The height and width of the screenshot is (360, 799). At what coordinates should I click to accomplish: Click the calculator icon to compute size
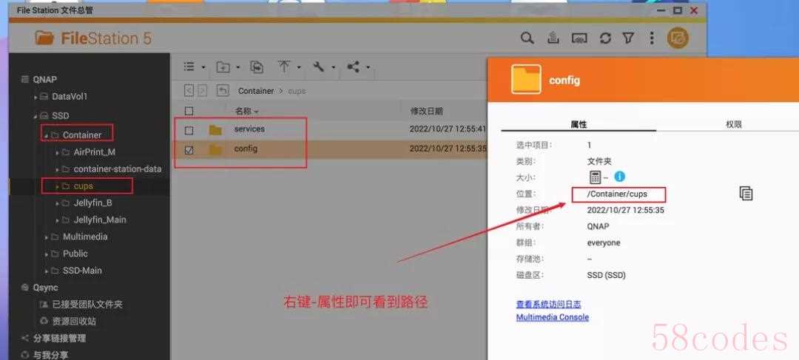click(596, 177)
